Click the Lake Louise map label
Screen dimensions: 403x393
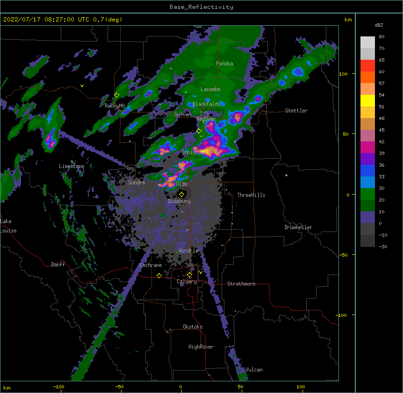click(x=8, y=226)
